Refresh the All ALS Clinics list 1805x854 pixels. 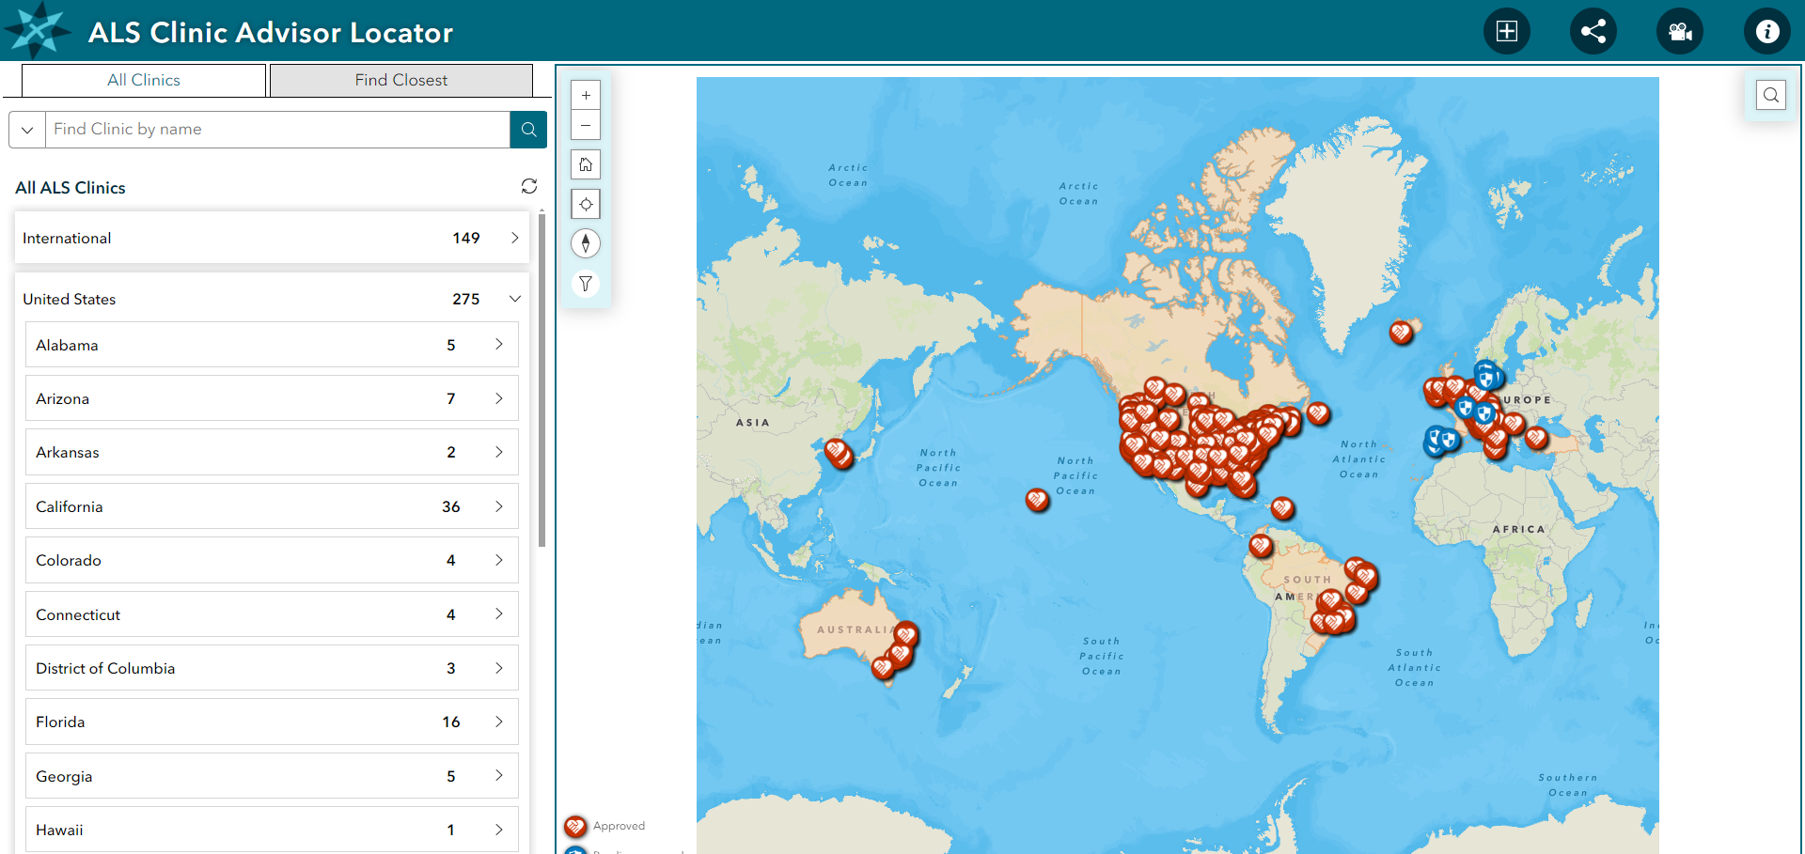529,186
